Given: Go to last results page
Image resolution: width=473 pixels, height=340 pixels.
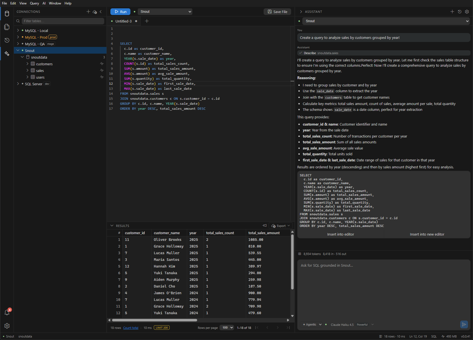Looking at the screenshot, I should [x=288, y=327].
